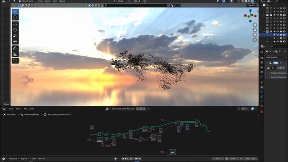Click the node editor type icon
Screen dimensions: 288x162
click(4, 109)
